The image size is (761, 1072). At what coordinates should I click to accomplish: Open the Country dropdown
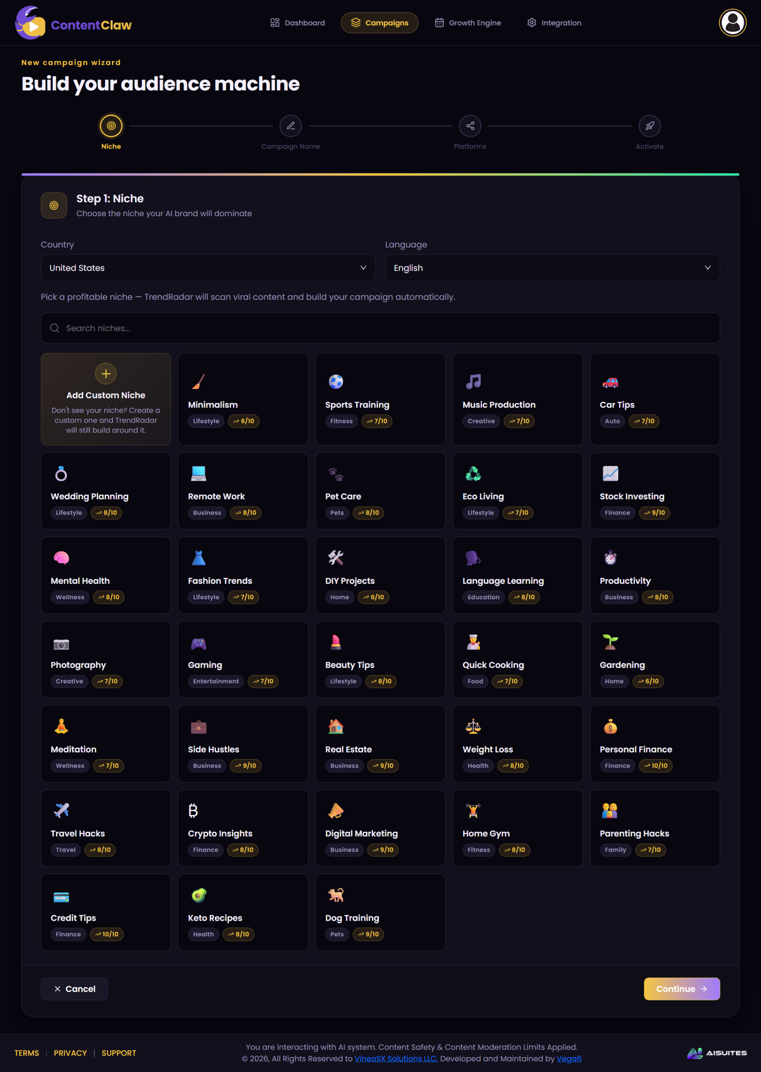tap(208, 267)
